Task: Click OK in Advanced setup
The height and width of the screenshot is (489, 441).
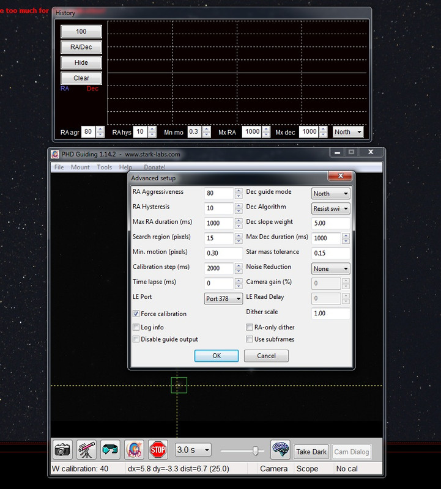Action: [217, 356]
